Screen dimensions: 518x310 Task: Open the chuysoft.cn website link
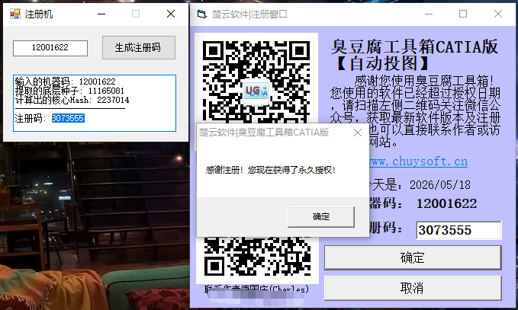(418, 161)
